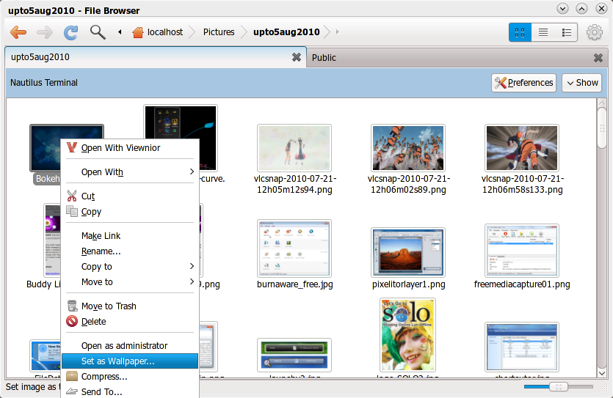Select Compress... in the menu
The width and height of the screenshot is (613, 398).
(x=130, y=377)
